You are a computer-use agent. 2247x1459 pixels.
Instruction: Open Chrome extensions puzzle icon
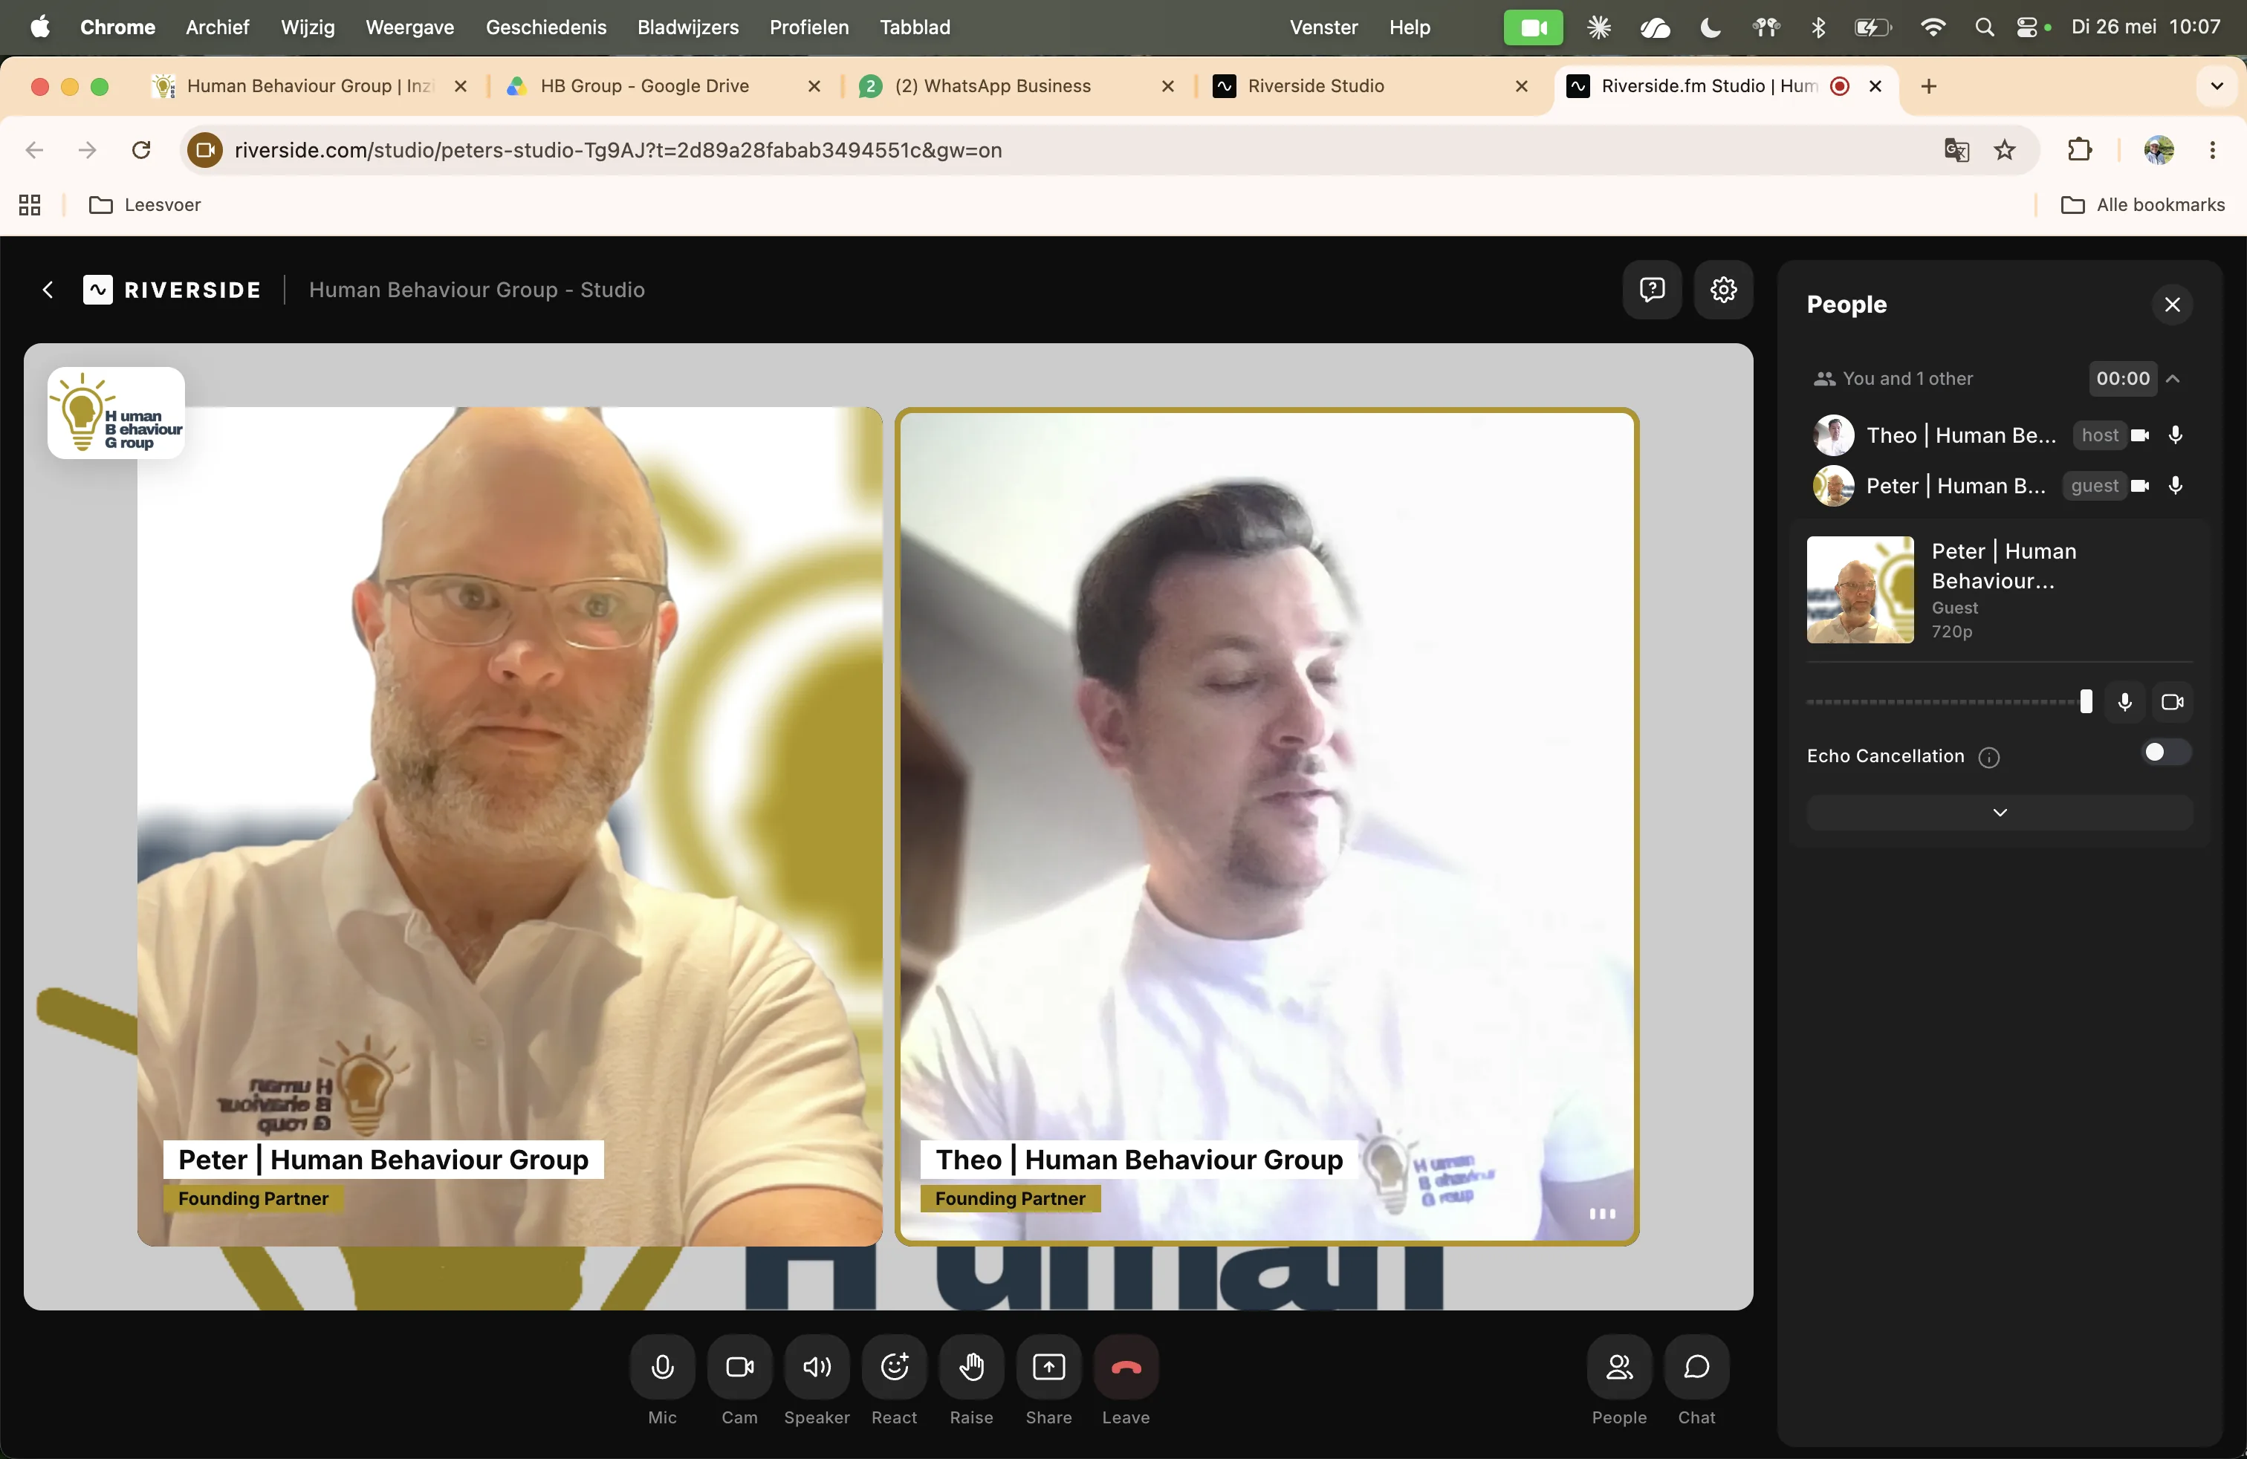tap(2079, 150)
